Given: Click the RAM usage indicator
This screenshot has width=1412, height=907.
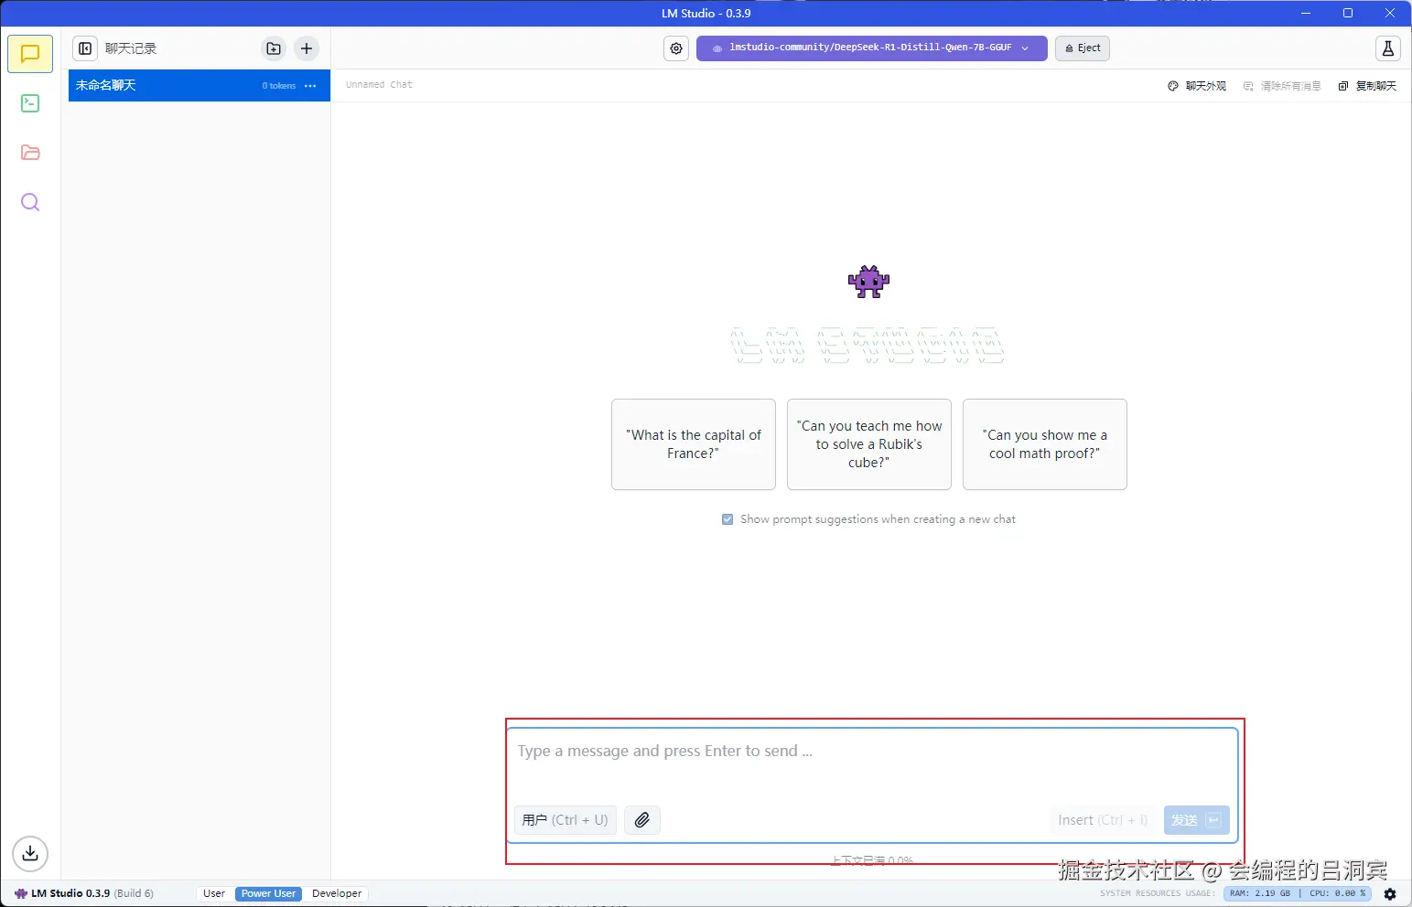Looking at the screenshot, I should [x=1260, y=894].
